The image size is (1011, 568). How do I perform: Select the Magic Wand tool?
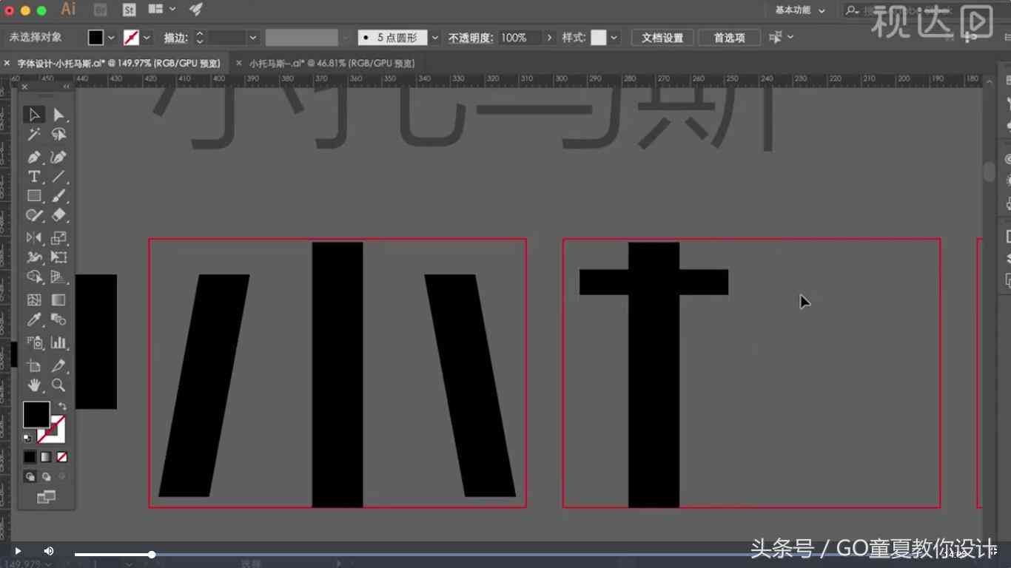(34, 135)
